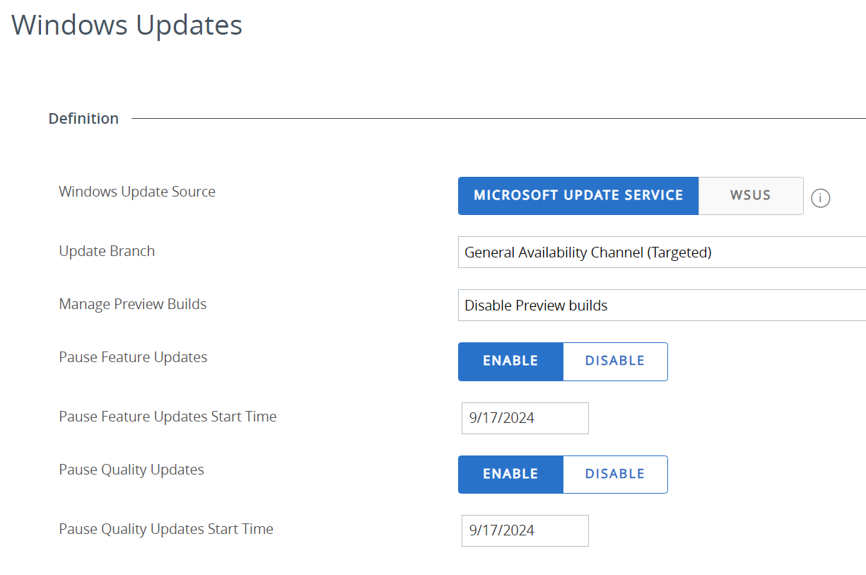Open the Update Branch dropdown
This screenshot has height=575, width=866.
[662, 252]
